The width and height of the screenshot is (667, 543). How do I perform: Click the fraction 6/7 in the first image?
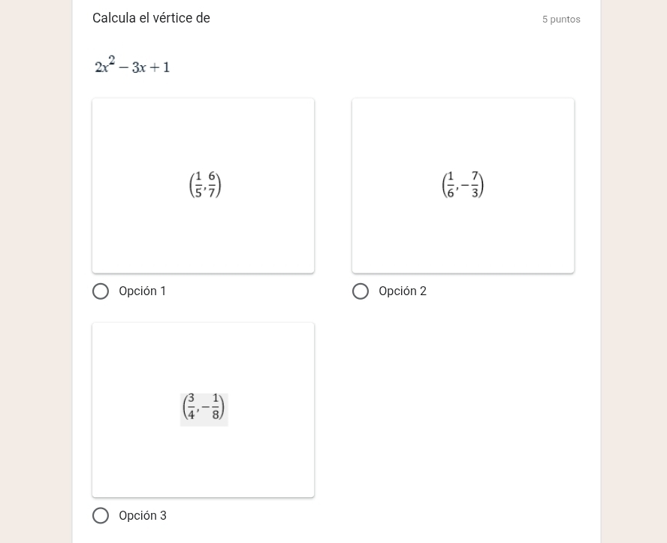[x=213, y=185]
